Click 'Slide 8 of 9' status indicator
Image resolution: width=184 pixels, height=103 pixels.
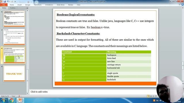click(5, 96)
